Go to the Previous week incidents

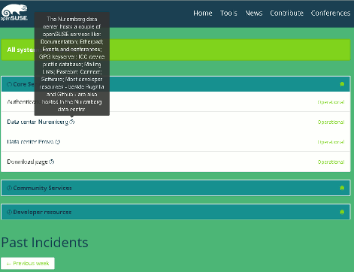28,263
